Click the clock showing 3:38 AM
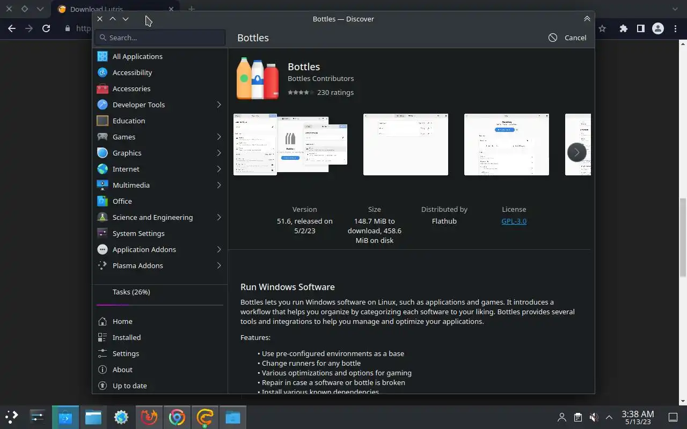This screenshot has width=687, height=429. click(638, 417)
